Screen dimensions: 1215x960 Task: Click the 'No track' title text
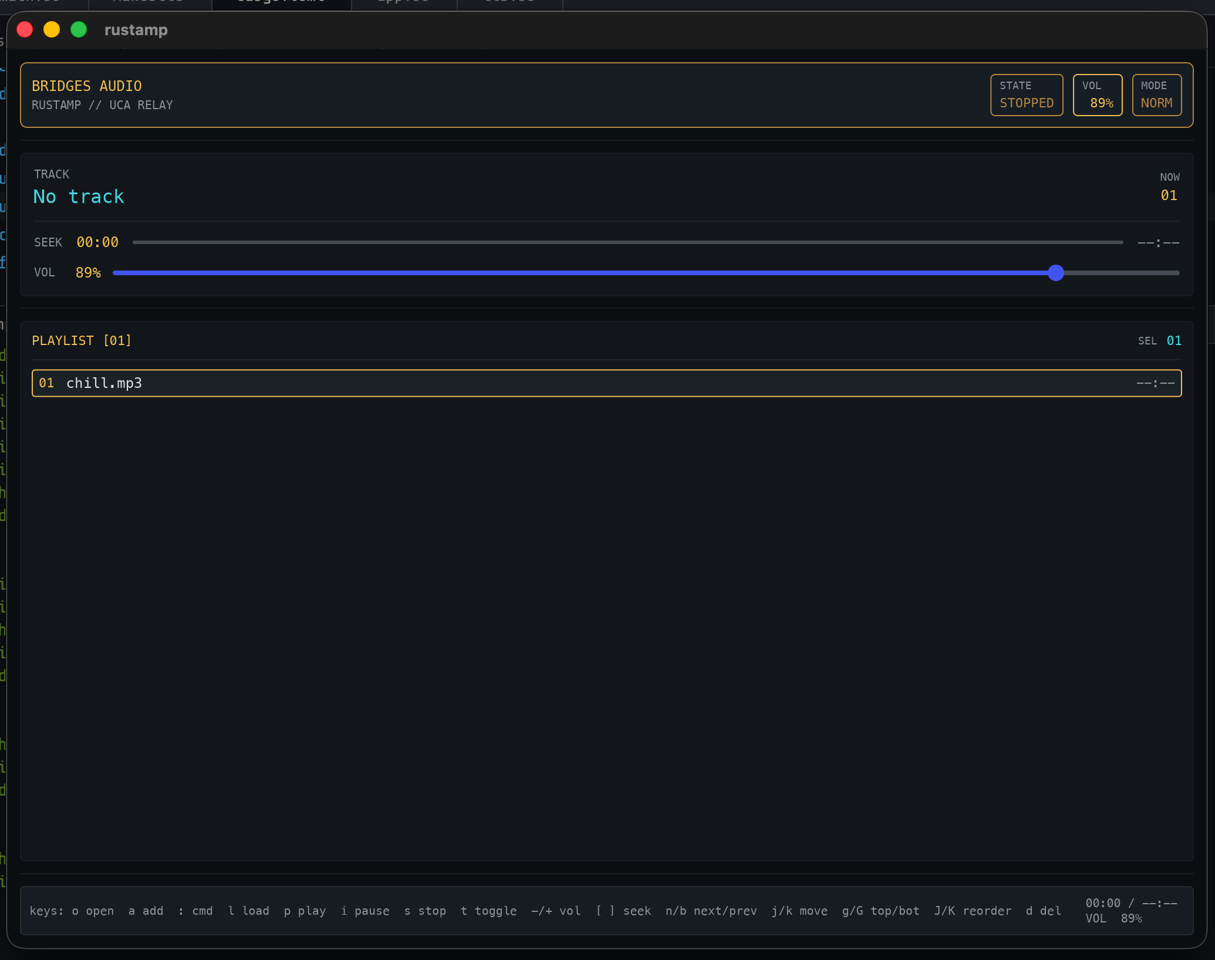(x=79, y=197)
